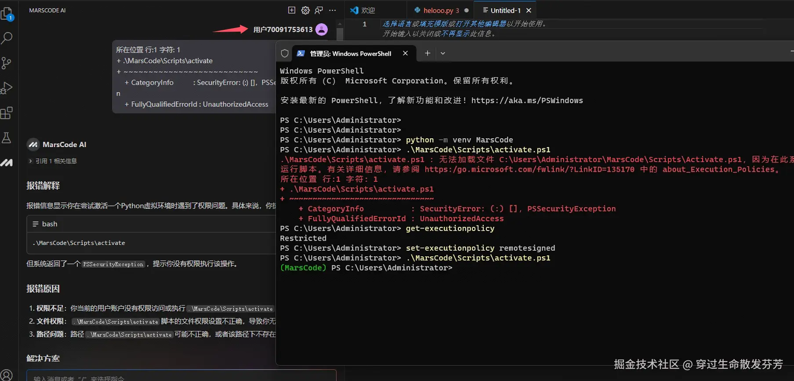
Task: Click the MARSCODE AI panel title
Action: (x=47, y=10)
